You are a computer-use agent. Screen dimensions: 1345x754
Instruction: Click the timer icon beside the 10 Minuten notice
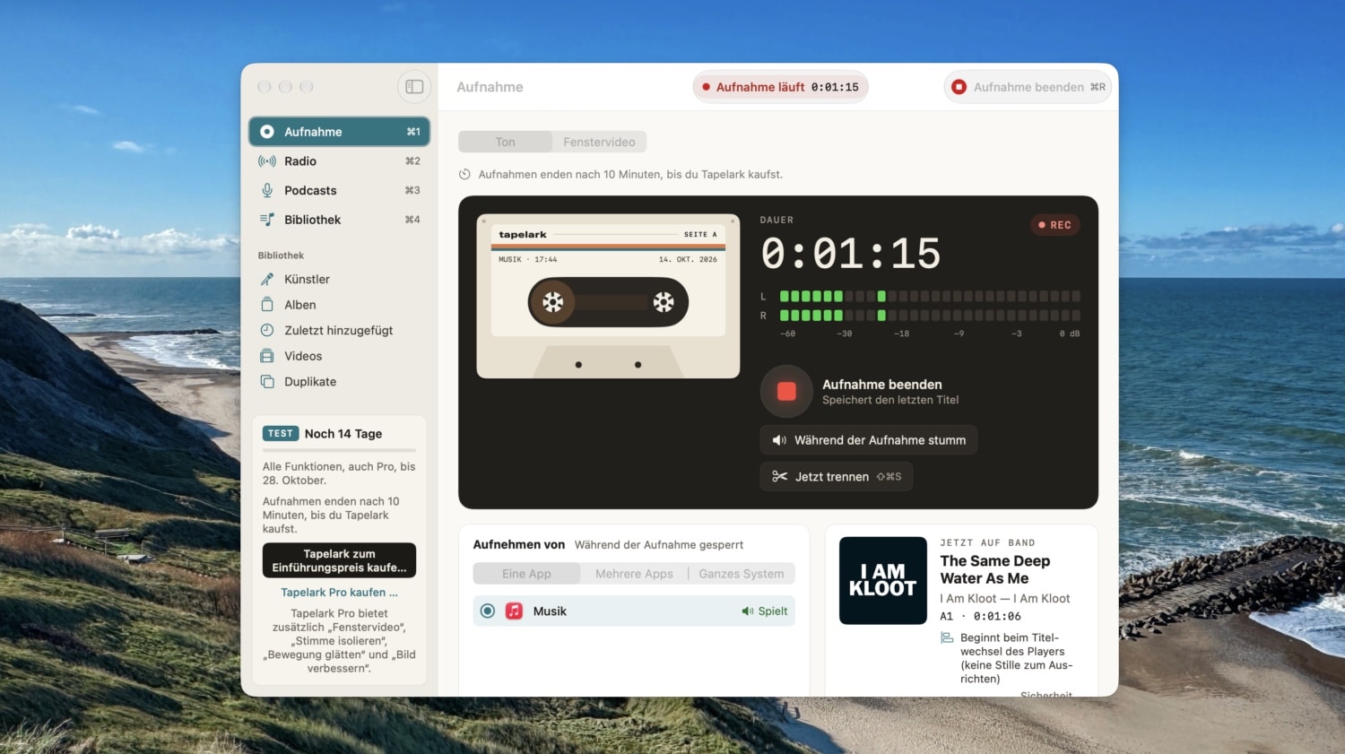[x=464, y=175]
